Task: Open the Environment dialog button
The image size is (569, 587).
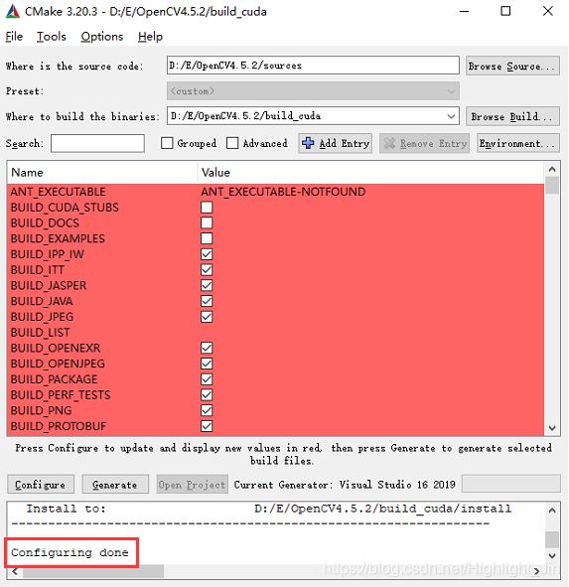Action: coord(518,143)
